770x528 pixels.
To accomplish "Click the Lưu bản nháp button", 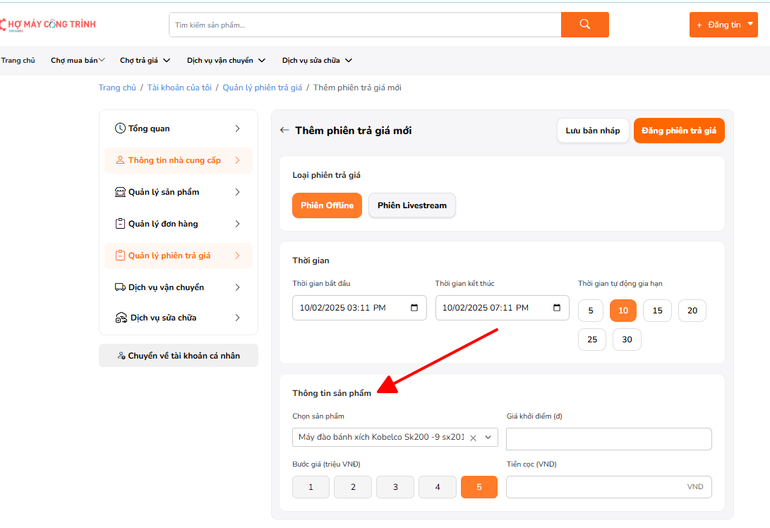I will (593, 131).
